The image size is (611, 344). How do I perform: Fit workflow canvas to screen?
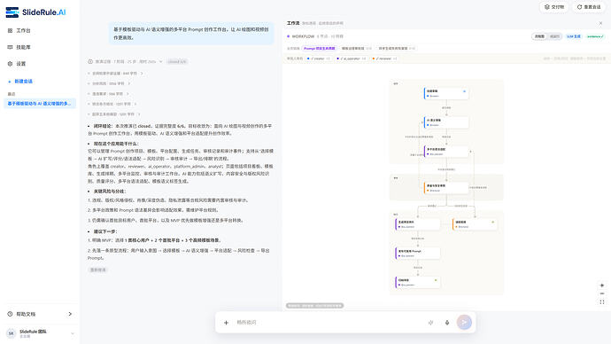click(602, 301)
